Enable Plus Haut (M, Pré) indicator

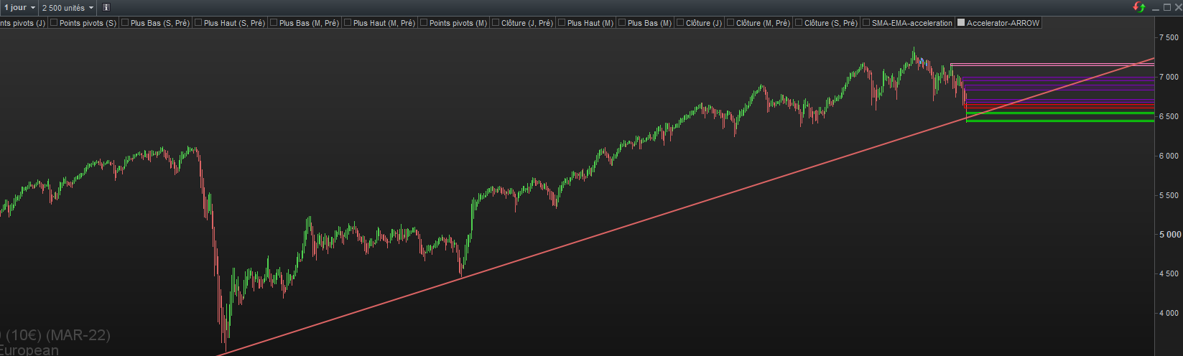pyautogui.click(x=348, y=23)
